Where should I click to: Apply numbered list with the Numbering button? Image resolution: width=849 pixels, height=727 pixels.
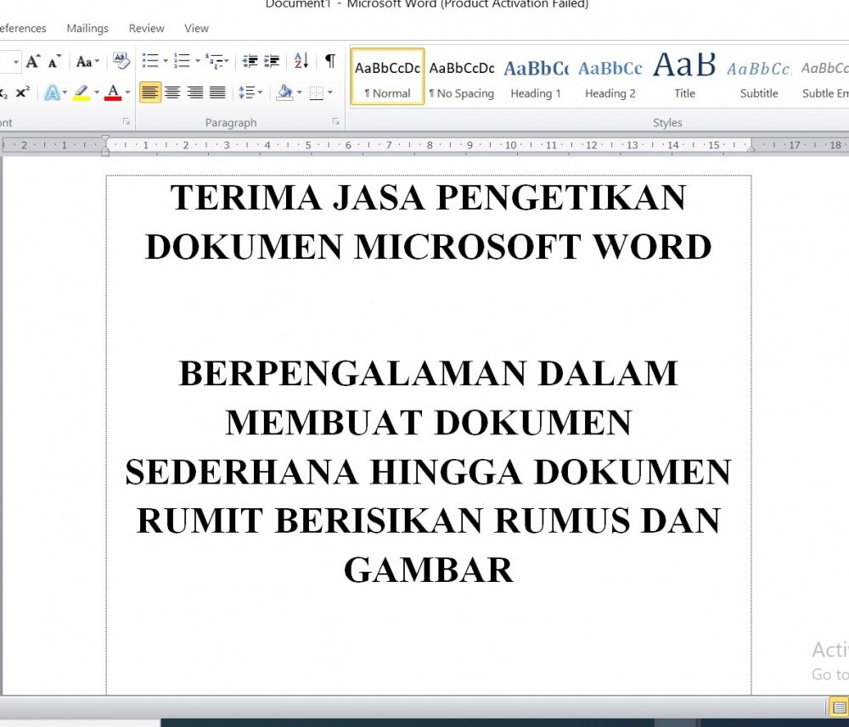coord(182,60)
